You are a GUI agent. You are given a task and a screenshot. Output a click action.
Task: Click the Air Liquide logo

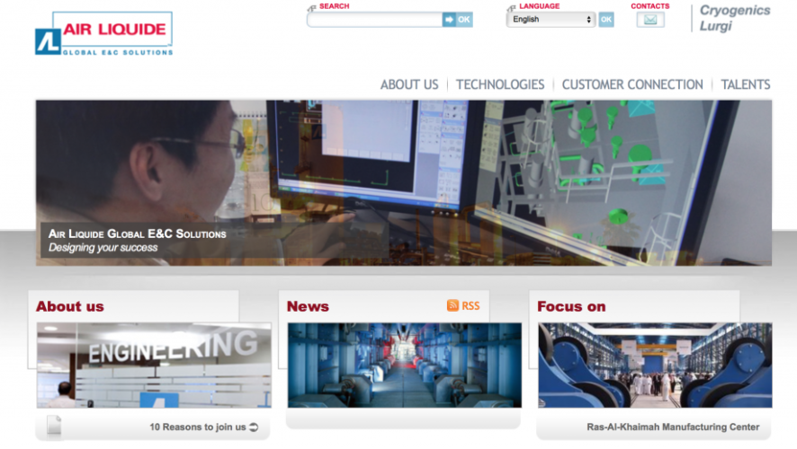tap(104, 33)
